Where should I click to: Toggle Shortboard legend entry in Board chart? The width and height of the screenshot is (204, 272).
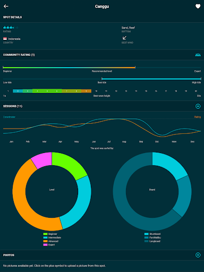tap(152, 234)
